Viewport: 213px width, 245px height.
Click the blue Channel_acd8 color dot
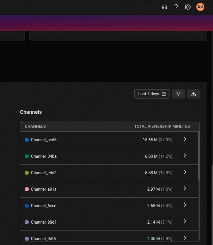pos(27,140)
